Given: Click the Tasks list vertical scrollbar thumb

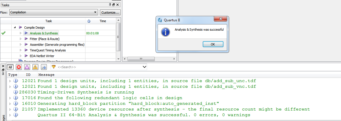Looking at the screenshot, I should tap(118, 37).
